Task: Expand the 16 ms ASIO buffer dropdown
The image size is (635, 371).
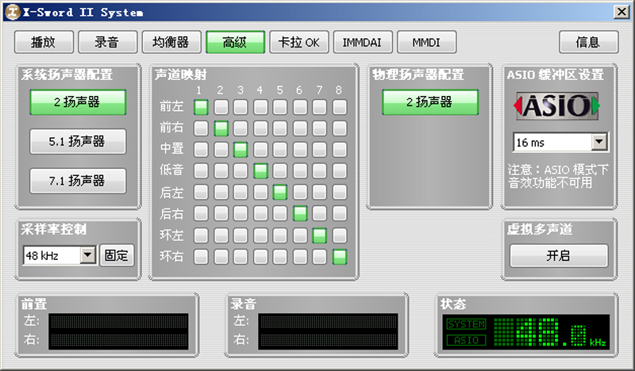Action: point(599,143)
